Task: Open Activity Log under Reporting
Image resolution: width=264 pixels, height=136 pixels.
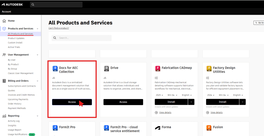Action: [14, 121]
